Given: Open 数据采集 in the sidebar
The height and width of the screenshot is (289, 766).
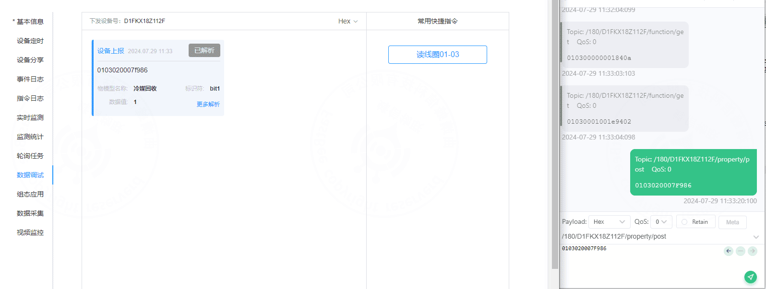Looking at the screenshot, I should tap(30, 213).
